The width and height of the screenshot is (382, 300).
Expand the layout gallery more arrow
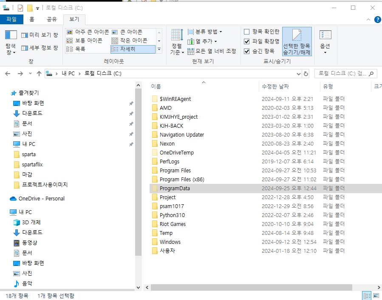159,49
